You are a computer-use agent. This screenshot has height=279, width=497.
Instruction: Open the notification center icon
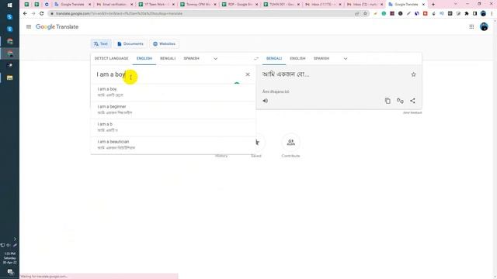(x=10, y=272)
